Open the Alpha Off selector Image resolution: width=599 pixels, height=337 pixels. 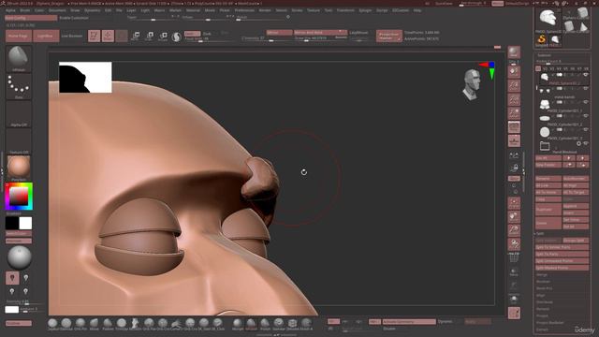pyautogui.click(x=19, y=114)
